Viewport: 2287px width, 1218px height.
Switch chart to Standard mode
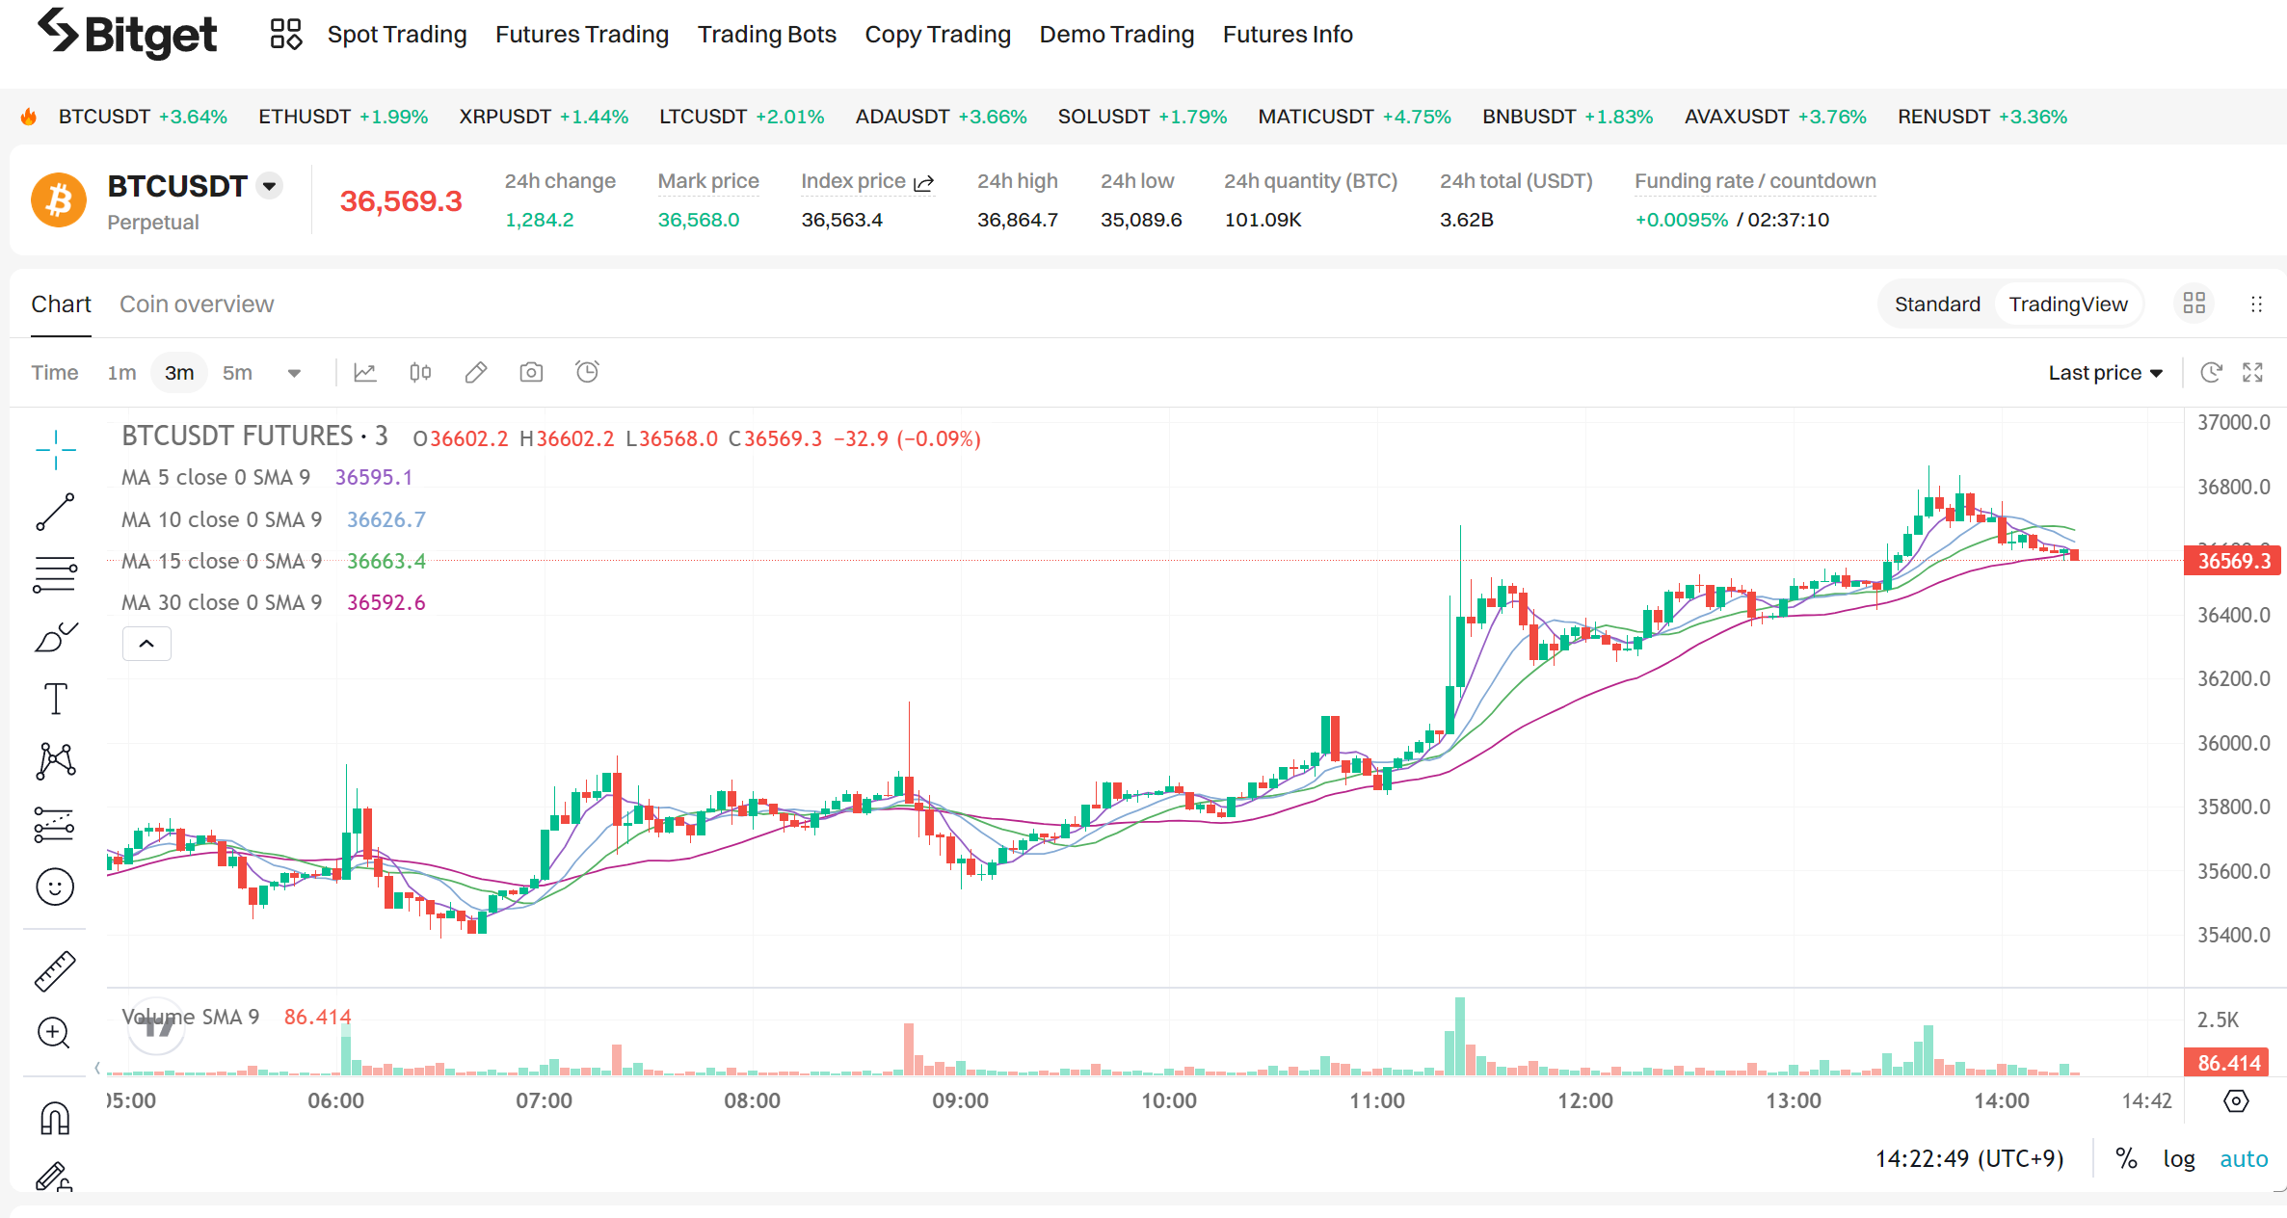pos(1937,304)
